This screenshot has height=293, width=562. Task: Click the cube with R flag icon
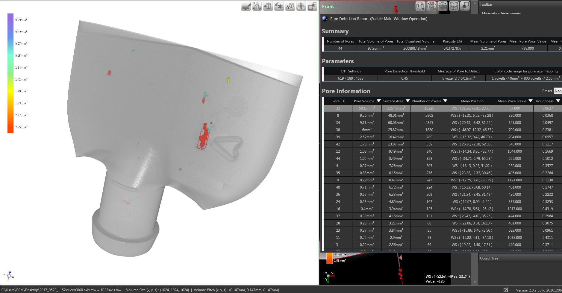tap(257, 6)
